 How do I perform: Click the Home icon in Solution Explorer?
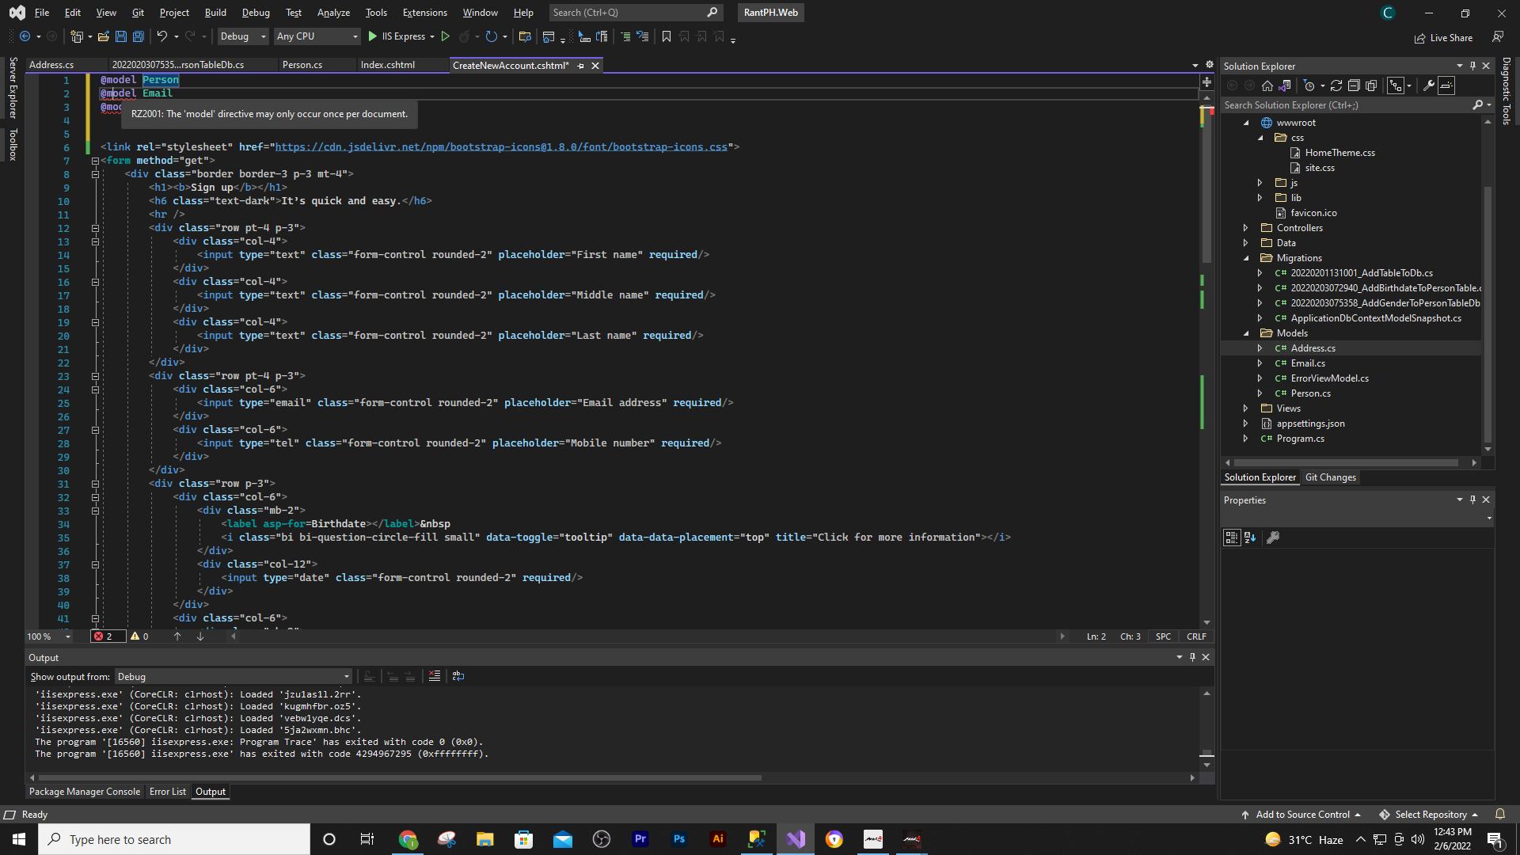tap(1267, 85)
